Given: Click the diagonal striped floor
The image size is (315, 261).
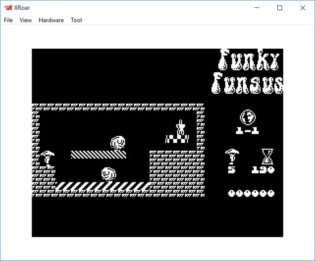Looking at the screenshot, I should pyautogui.click(x=102, y=186).
